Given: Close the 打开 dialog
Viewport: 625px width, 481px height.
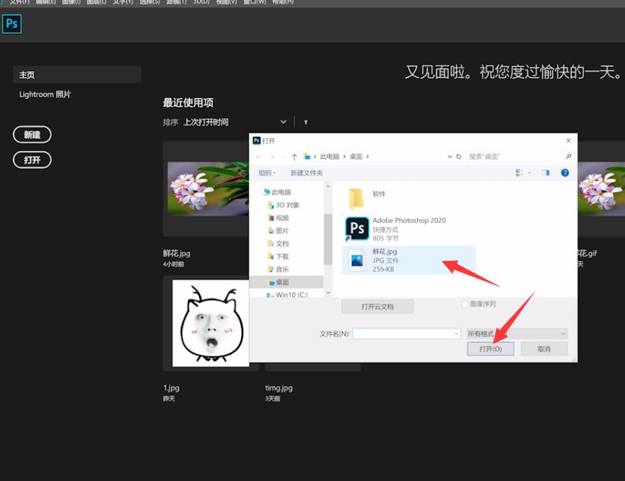Looking at the screenshot, I should 569,141.
